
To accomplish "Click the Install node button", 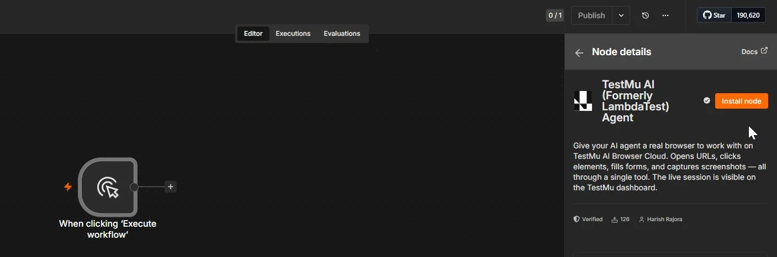I will pyautogui.click(x=741, y=101).
